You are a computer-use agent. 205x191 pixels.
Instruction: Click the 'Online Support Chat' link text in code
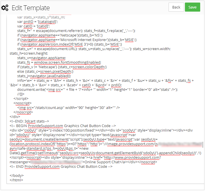click(102, 162)
